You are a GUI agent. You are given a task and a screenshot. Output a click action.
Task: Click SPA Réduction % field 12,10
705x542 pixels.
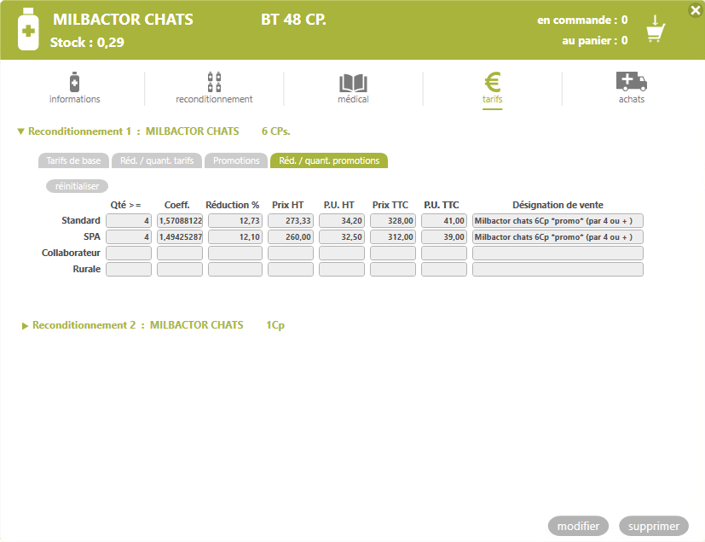tap(235, 236)
